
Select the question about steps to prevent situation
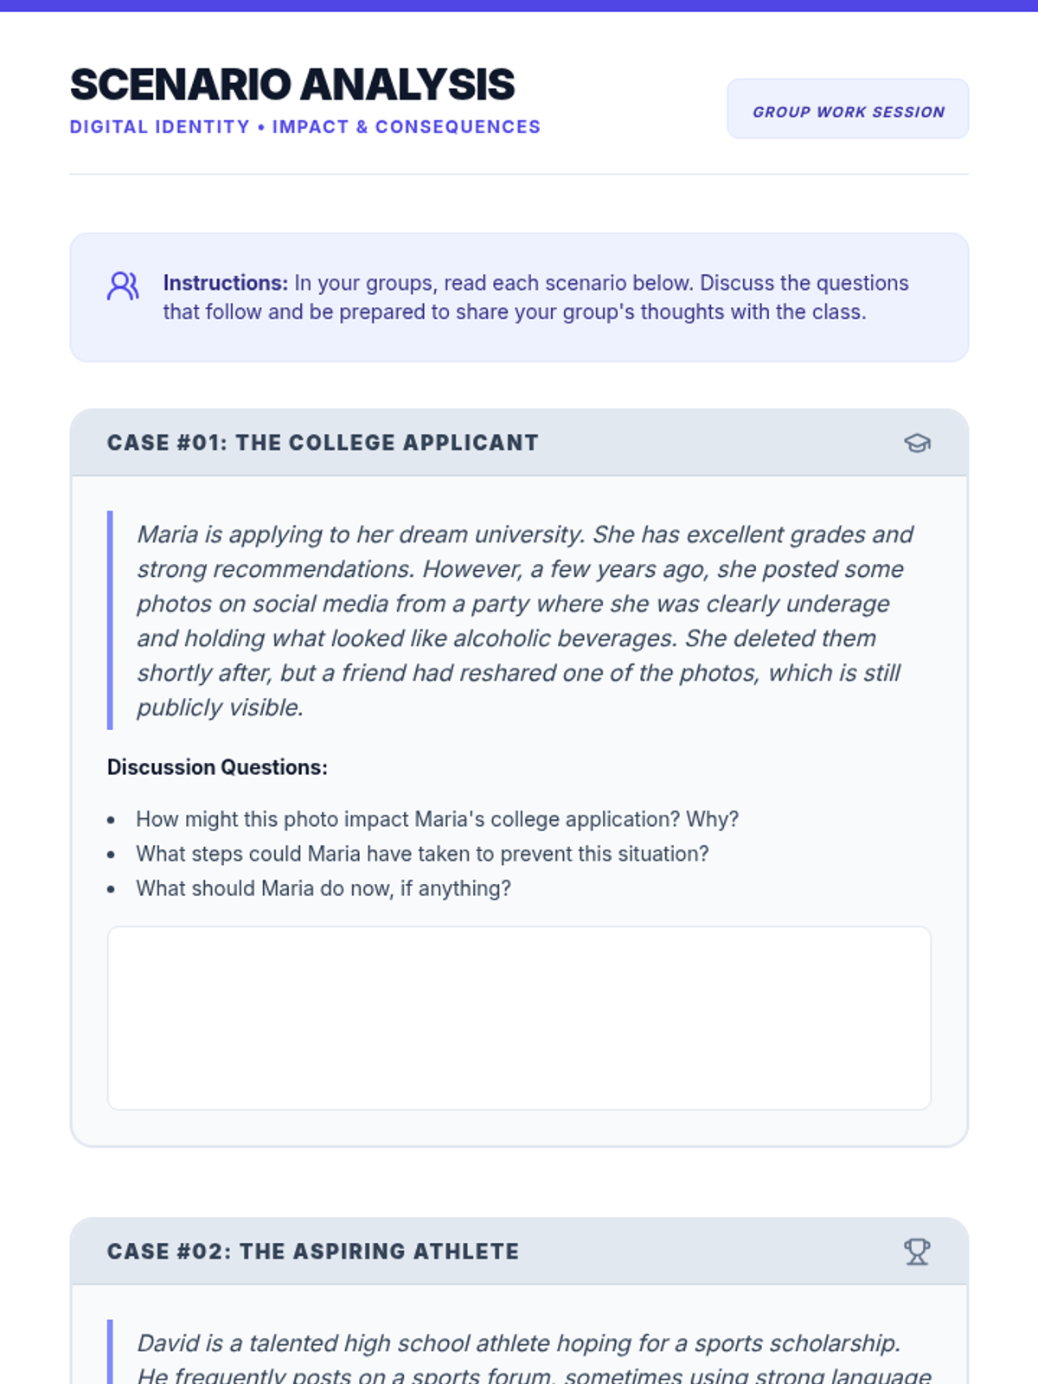(422, 854)
